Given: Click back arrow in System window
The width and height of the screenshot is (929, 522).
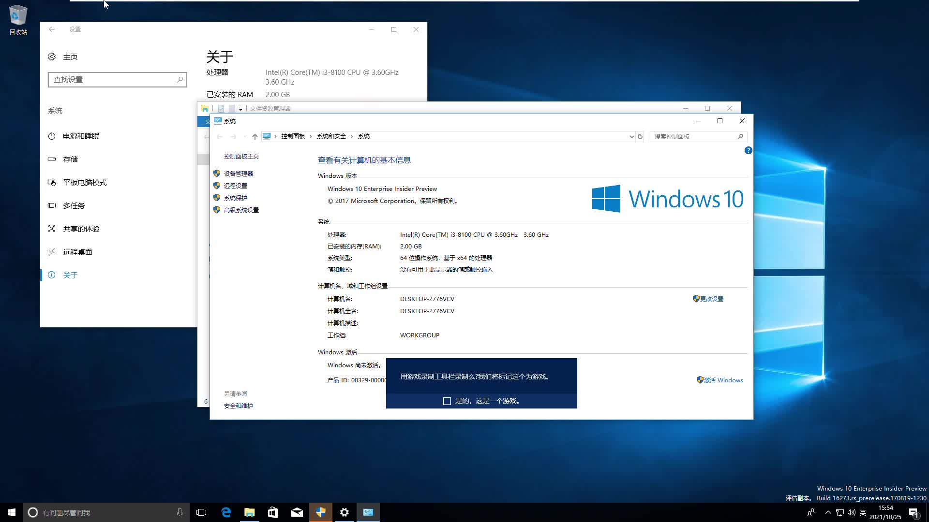Looking at the screenshot, I should pyautogui.click(x=220, y=137).
